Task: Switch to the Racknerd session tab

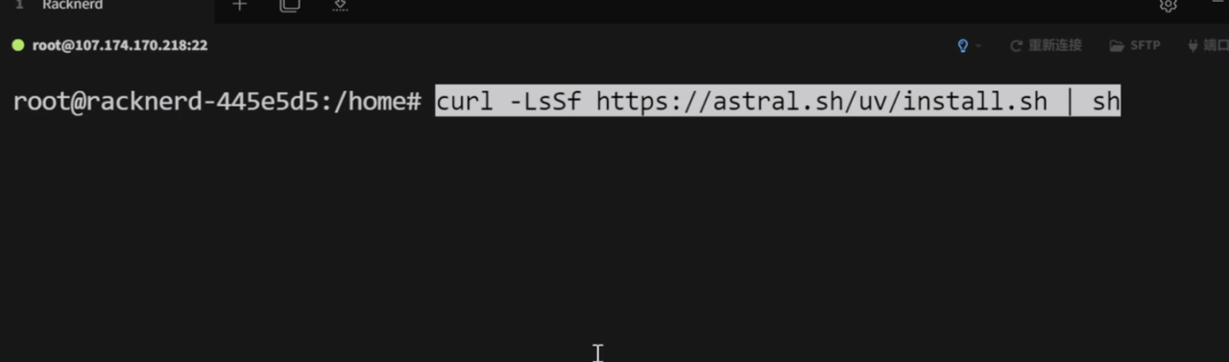Action: [72, 5]
